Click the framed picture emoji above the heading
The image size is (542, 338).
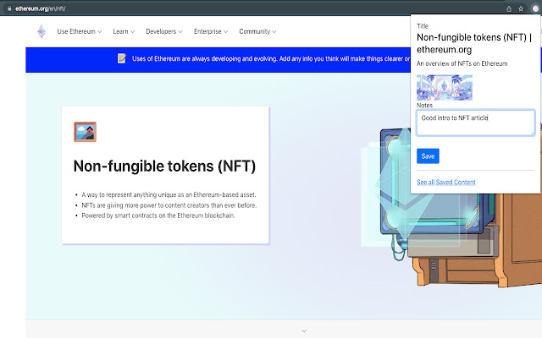tap(85, 132)
